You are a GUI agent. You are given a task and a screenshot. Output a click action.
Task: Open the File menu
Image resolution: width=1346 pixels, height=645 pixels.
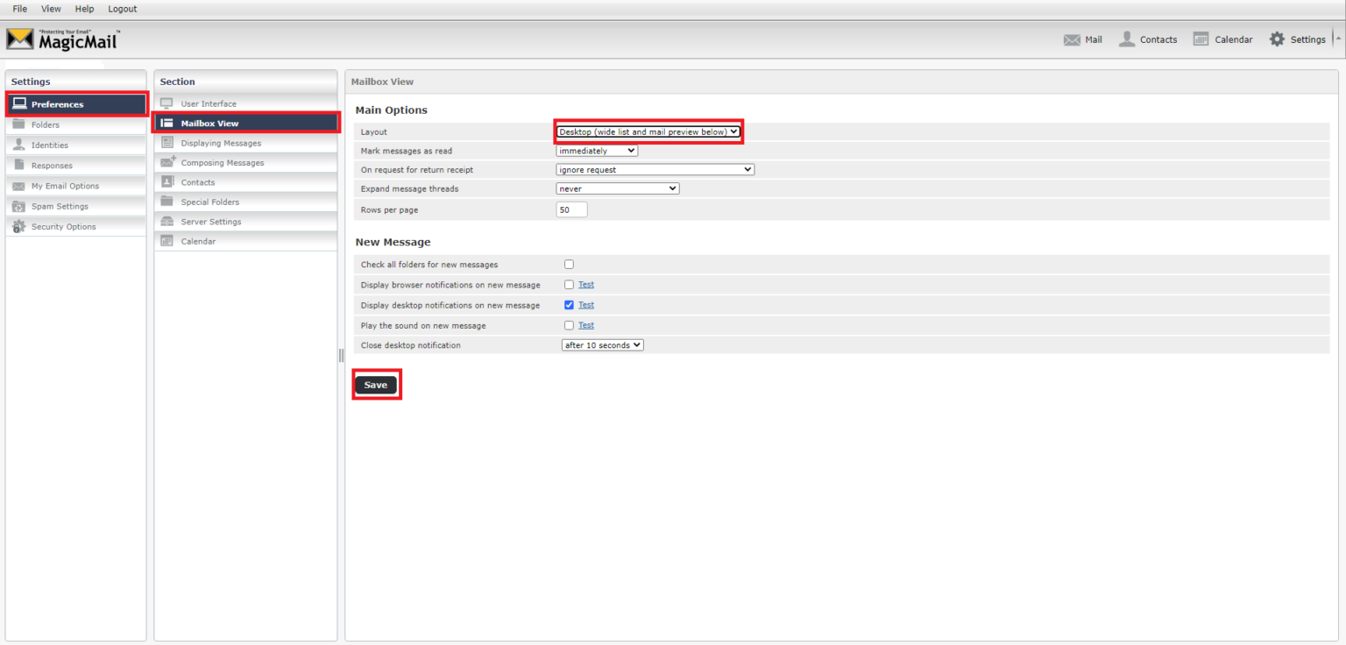pos(19,8)
